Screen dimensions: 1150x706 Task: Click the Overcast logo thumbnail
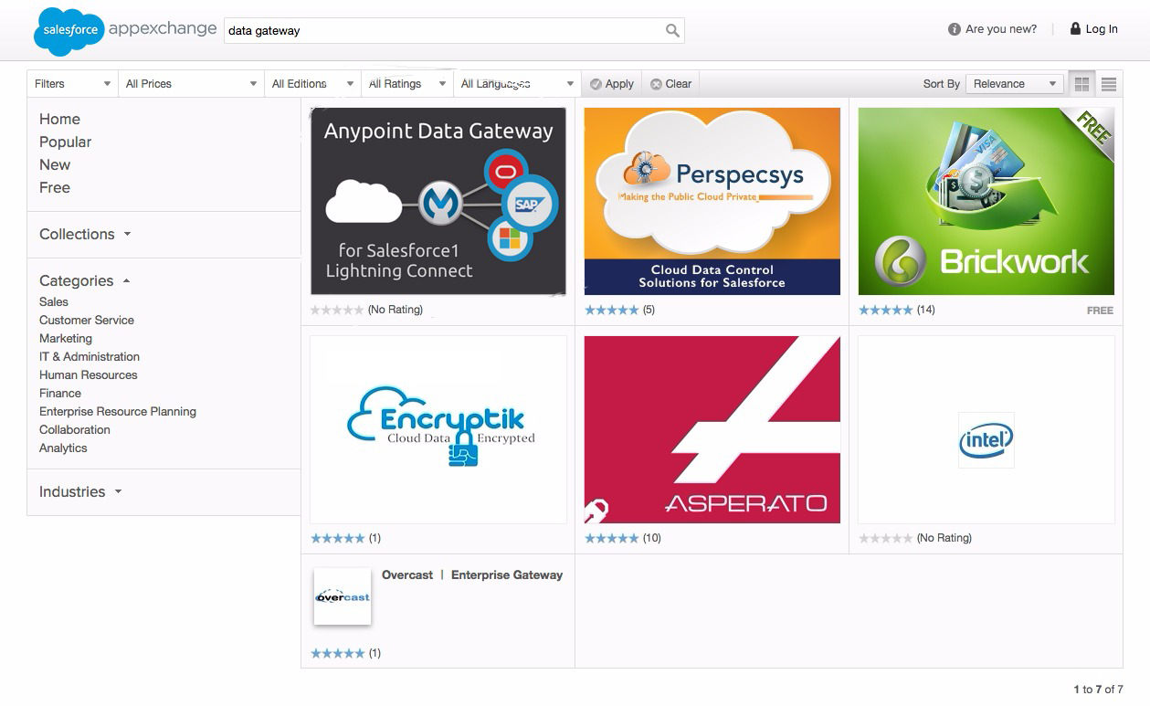click(x=343, y=596)
